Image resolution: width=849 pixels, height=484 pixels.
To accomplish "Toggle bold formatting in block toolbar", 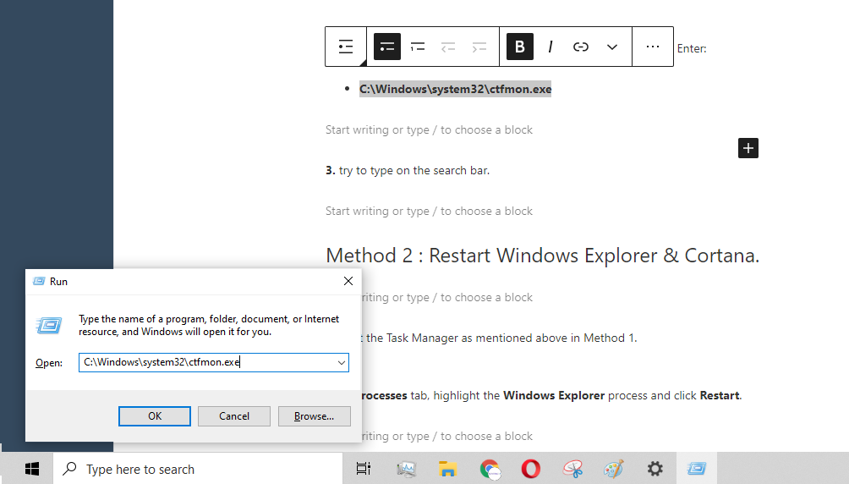I will click(520, 47).
